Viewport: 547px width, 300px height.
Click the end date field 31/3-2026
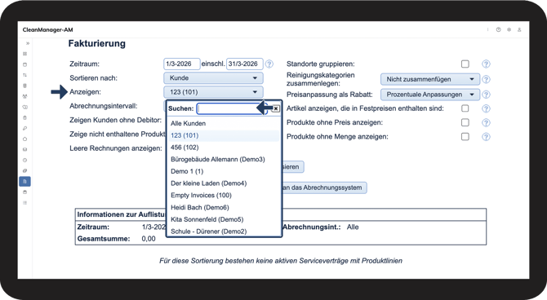245,64
